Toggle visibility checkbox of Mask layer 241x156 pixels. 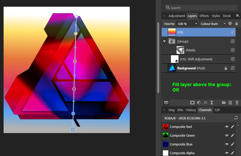point(233,50)
